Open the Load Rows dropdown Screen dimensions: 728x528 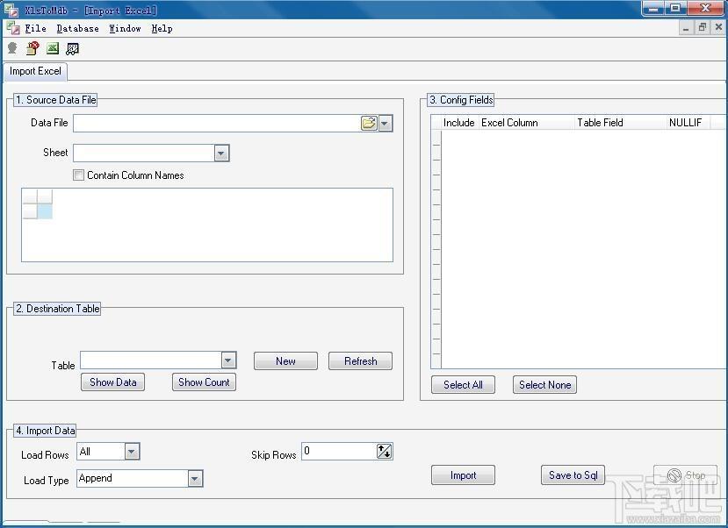132,451
